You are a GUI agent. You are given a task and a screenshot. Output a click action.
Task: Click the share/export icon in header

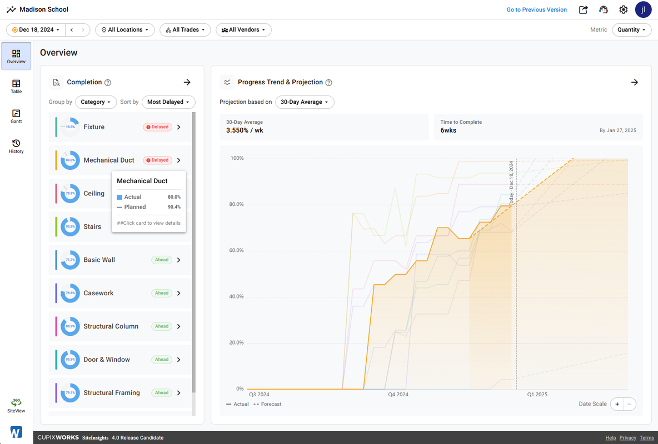pos(584,9)
